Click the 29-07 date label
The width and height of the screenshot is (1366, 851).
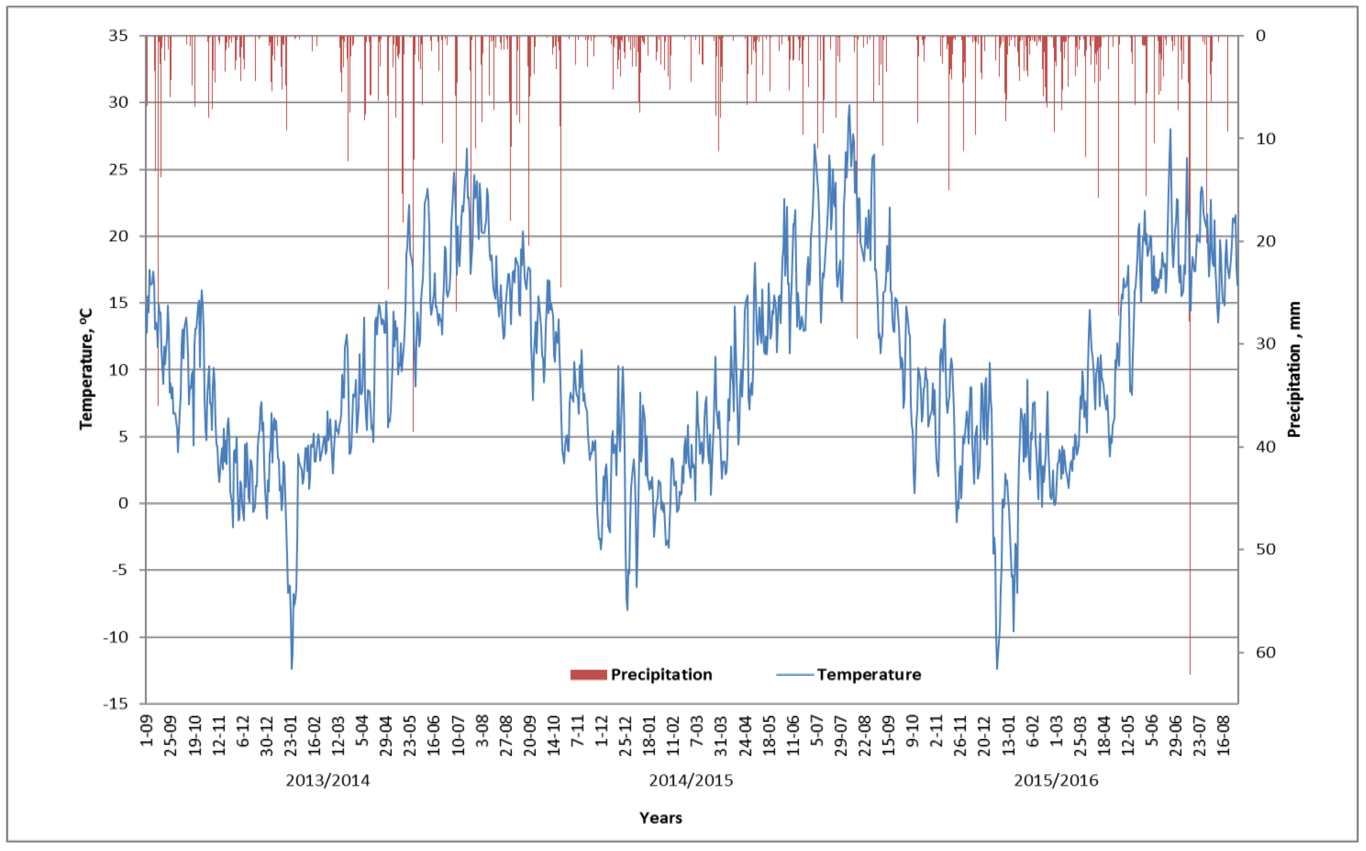click(840, 735)
